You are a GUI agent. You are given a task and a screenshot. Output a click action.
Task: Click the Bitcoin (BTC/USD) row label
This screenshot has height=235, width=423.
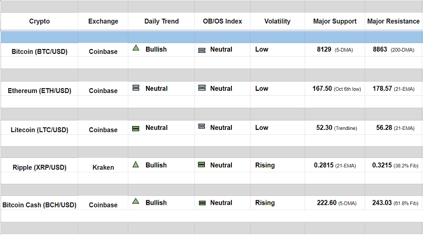39,51
